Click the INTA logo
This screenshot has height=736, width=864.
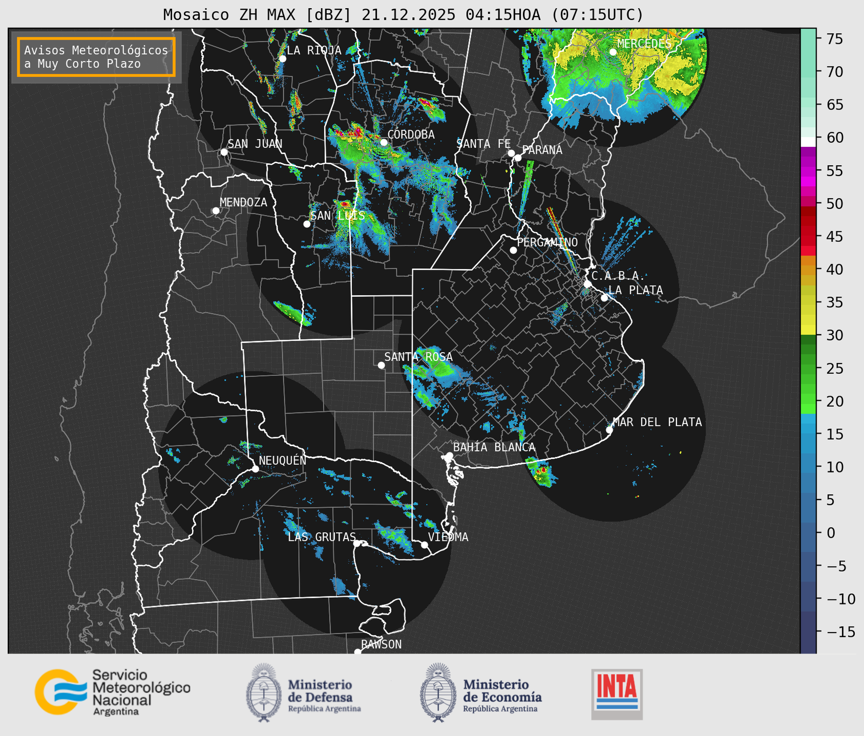coord(617,694)
